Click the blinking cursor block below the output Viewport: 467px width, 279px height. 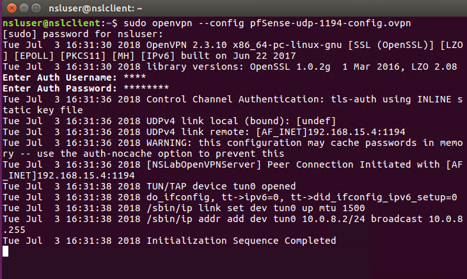click(5, 251)
